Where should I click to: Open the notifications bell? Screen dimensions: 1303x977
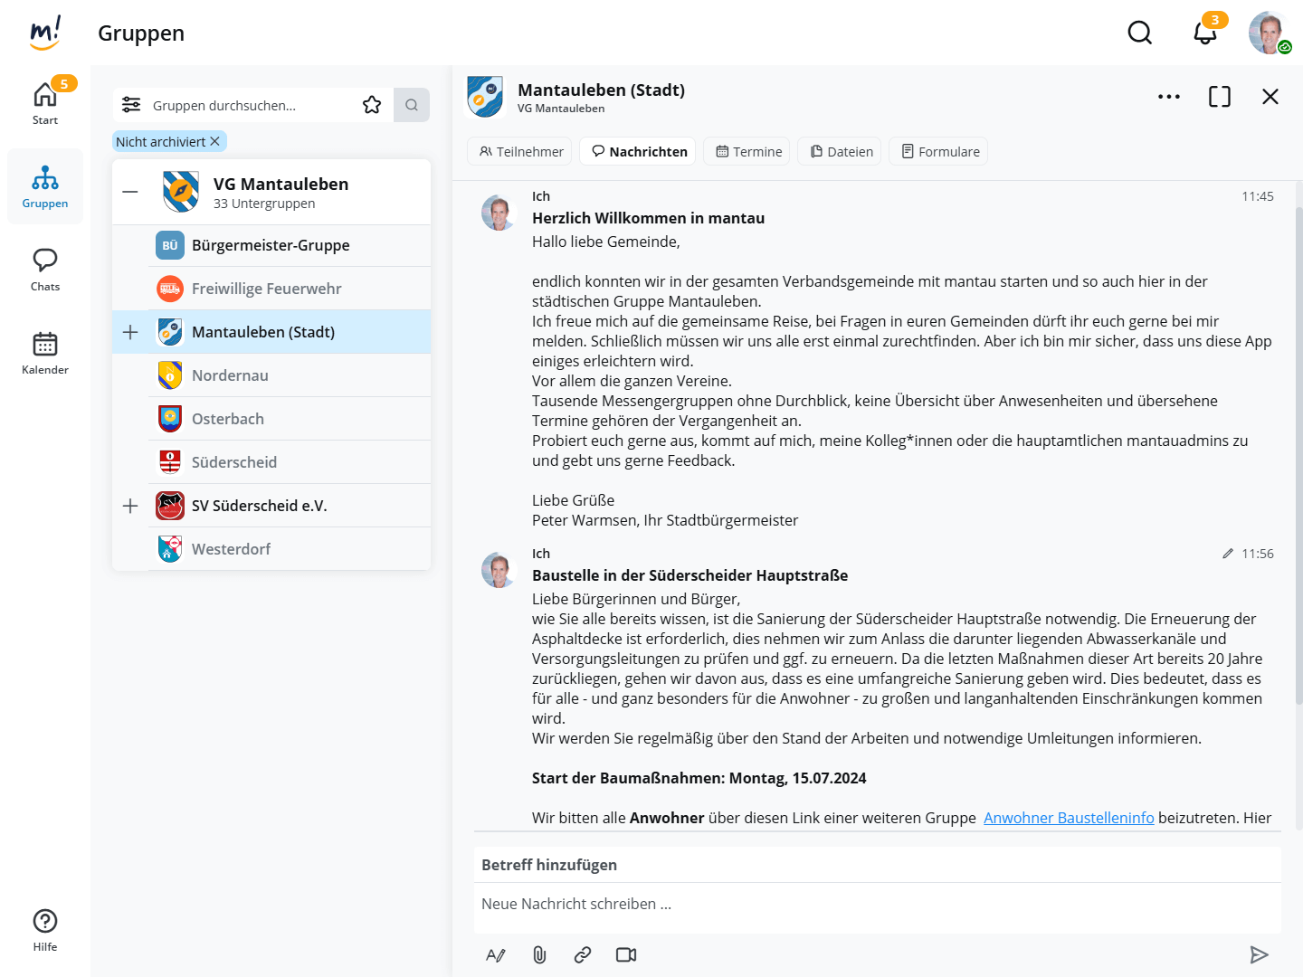pyautogui.click(x=1204, y=33)
